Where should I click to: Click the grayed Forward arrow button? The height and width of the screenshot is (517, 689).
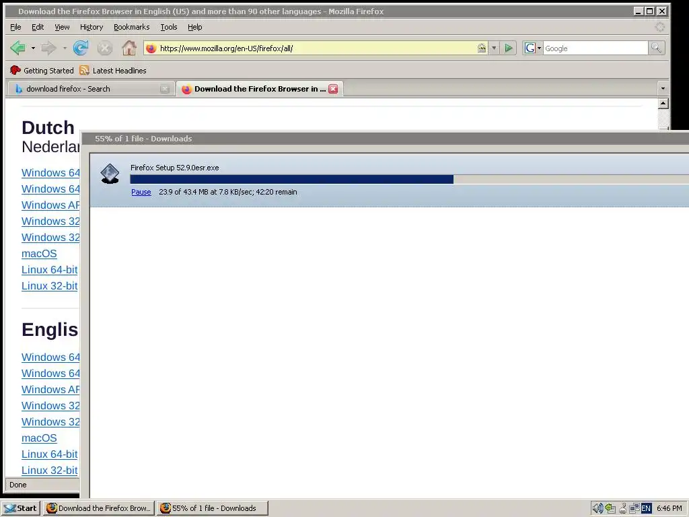pyautogui.click(x=48, y=48)
